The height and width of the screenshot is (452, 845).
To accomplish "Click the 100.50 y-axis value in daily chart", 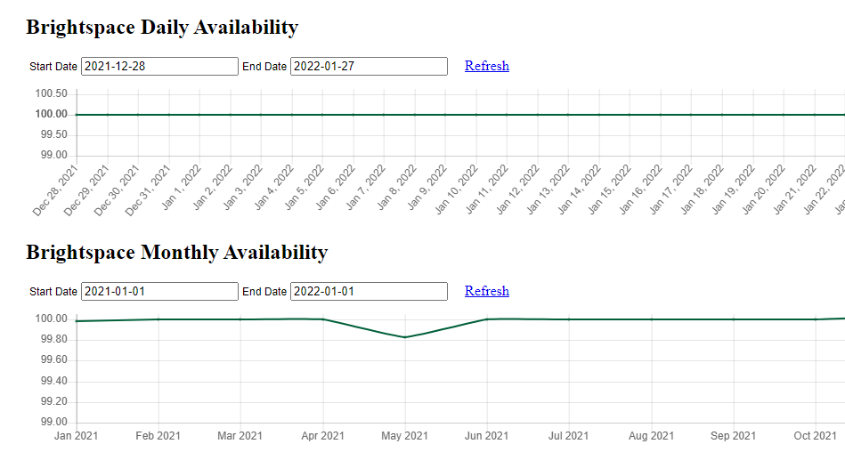I will click(x=51, y=93).
